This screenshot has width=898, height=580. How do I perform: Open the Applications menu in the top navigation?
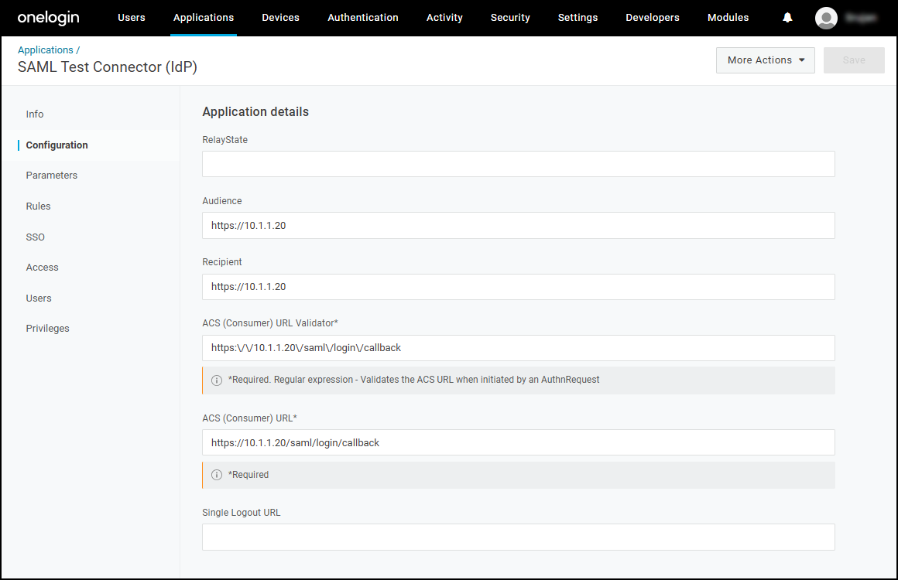tap(203, 18)
